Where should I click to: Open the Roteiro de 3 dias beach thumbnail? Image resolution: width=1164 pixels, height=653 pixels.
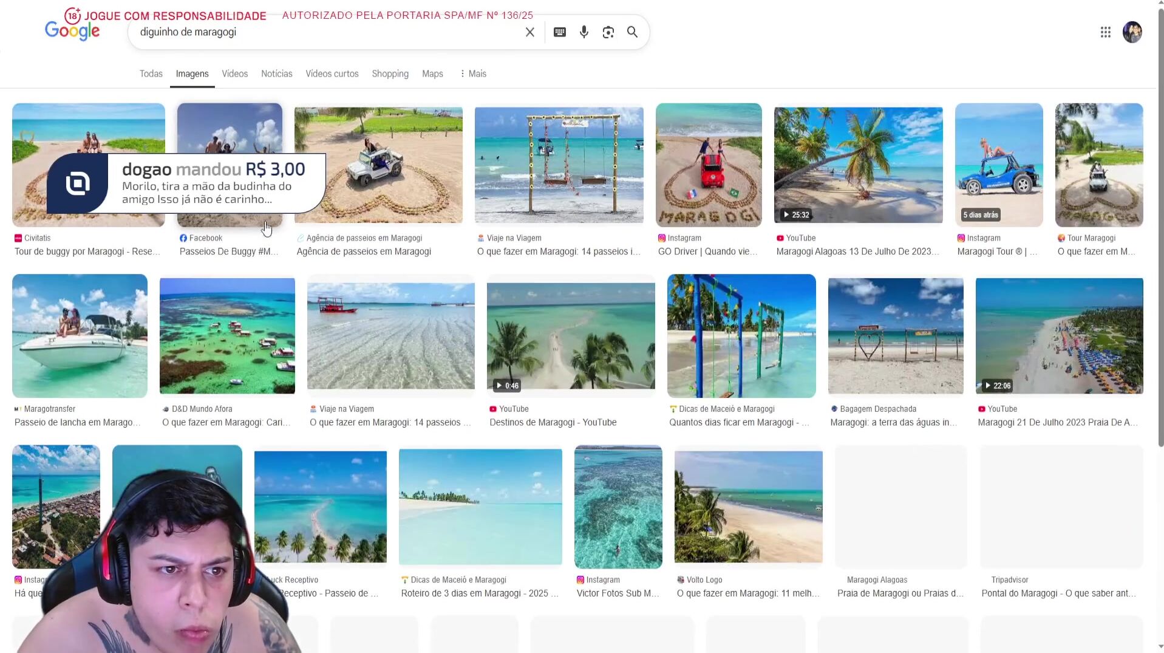pyautogui.click(x=480, y=507)
